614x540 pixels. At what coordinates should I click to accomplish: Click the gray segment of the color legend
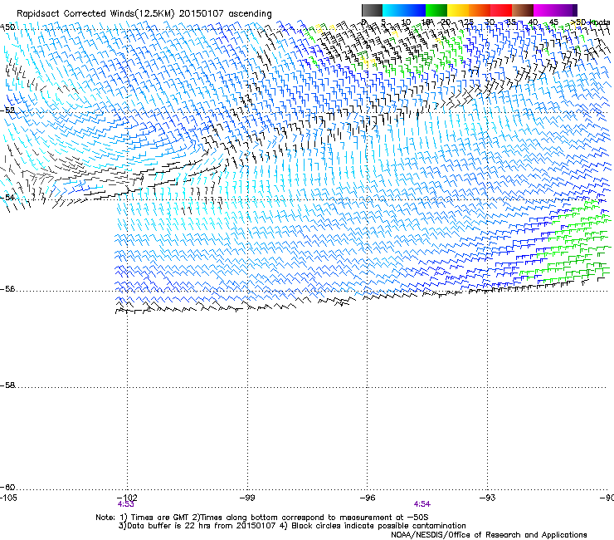(372, 10)
